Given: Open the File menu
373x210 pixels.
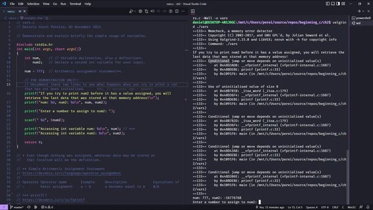Looking at the screenshot, I should (x=12, y=4).
